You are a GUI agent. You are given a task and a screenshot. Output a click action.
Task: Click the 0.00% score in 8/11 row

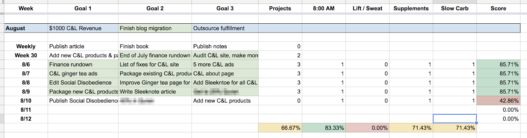[498, 110]
